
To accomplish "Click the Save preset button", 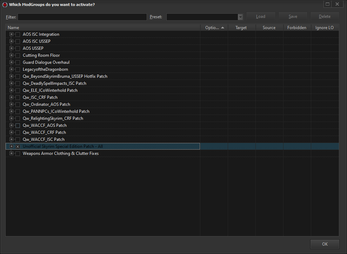I will click(x=293, y=16).
